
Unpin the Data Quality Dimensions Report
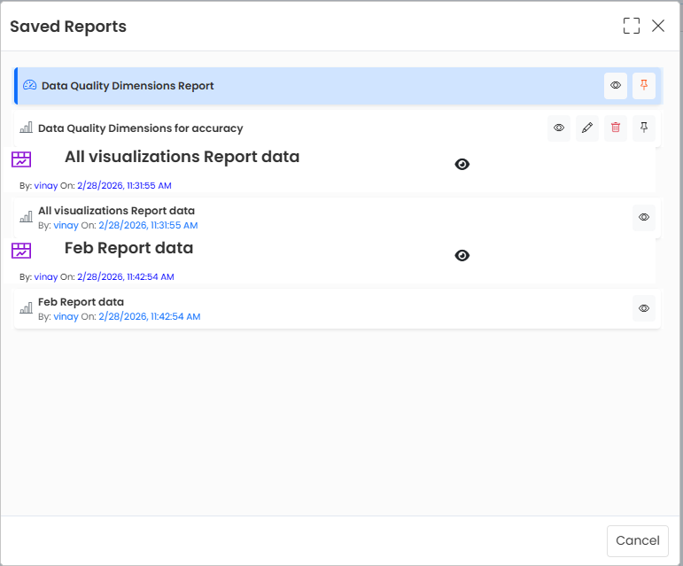tap(644, 85)
